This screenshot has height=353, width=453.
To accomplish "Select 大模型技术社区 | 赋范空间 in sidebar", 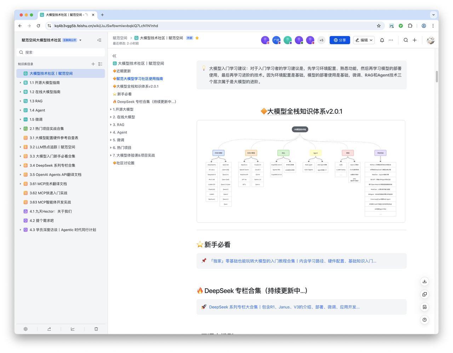I will coord(61,73).
